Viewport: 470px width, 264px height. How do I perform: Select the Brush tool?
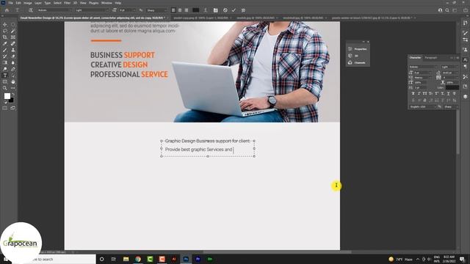5,50
